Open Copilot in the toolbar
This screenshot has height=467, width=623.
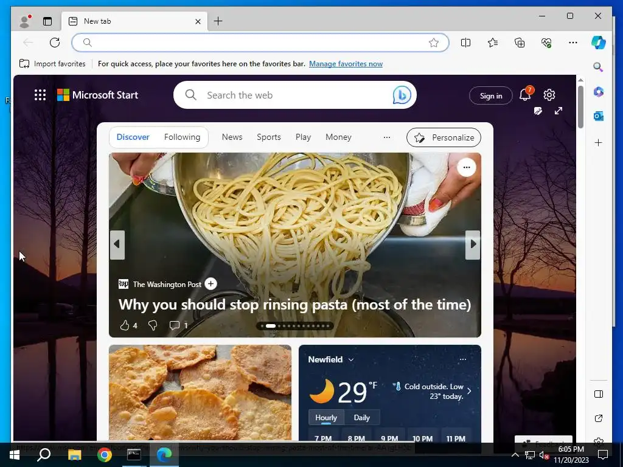[x=599, y=43]
